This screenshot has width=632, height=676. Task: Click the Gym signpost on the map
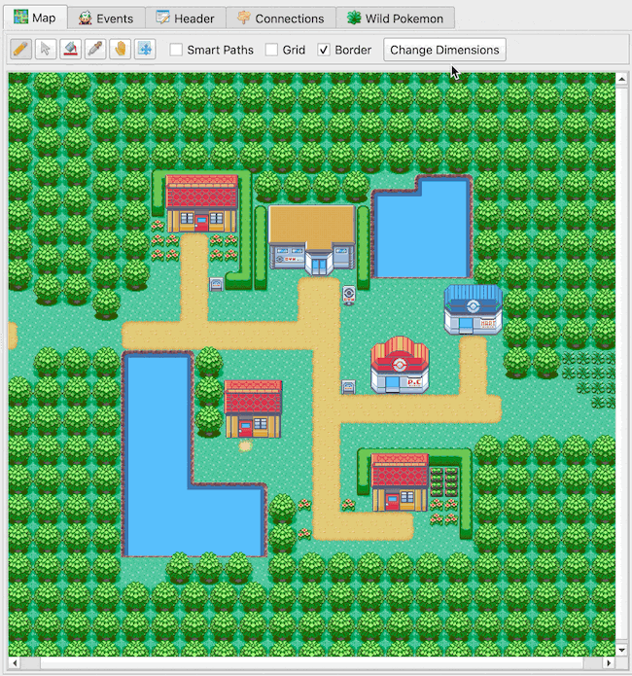pyautogui.click(x=349, y=296)
